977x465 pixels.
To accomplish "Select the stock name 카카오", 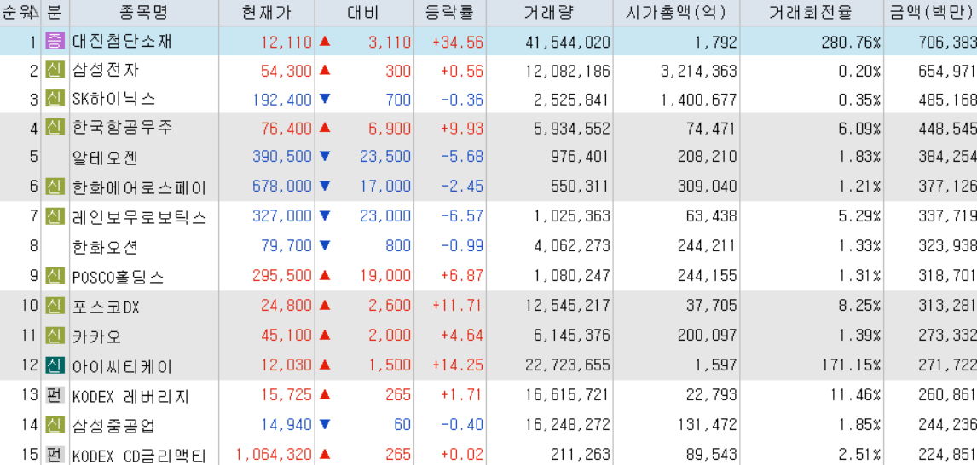I will [x=97, y=336].
